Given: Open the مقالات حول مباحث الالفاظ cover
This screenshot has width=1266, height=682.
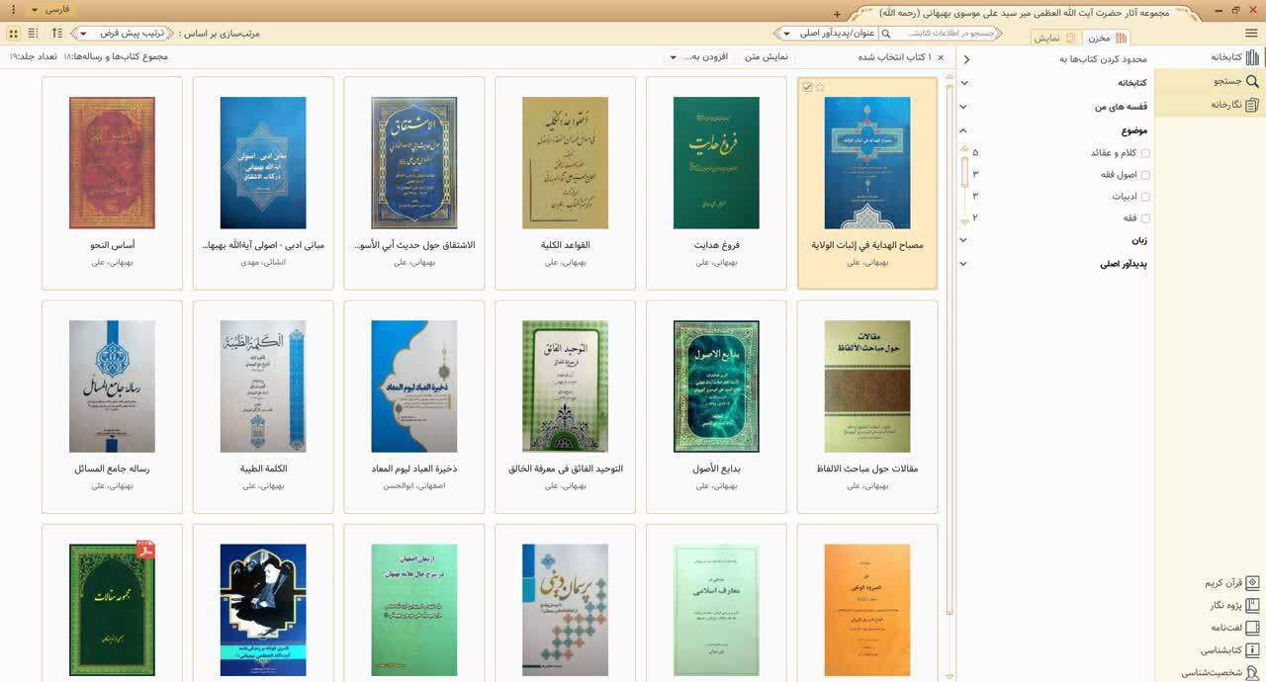Looking at the screenshot, I should 867,386.
